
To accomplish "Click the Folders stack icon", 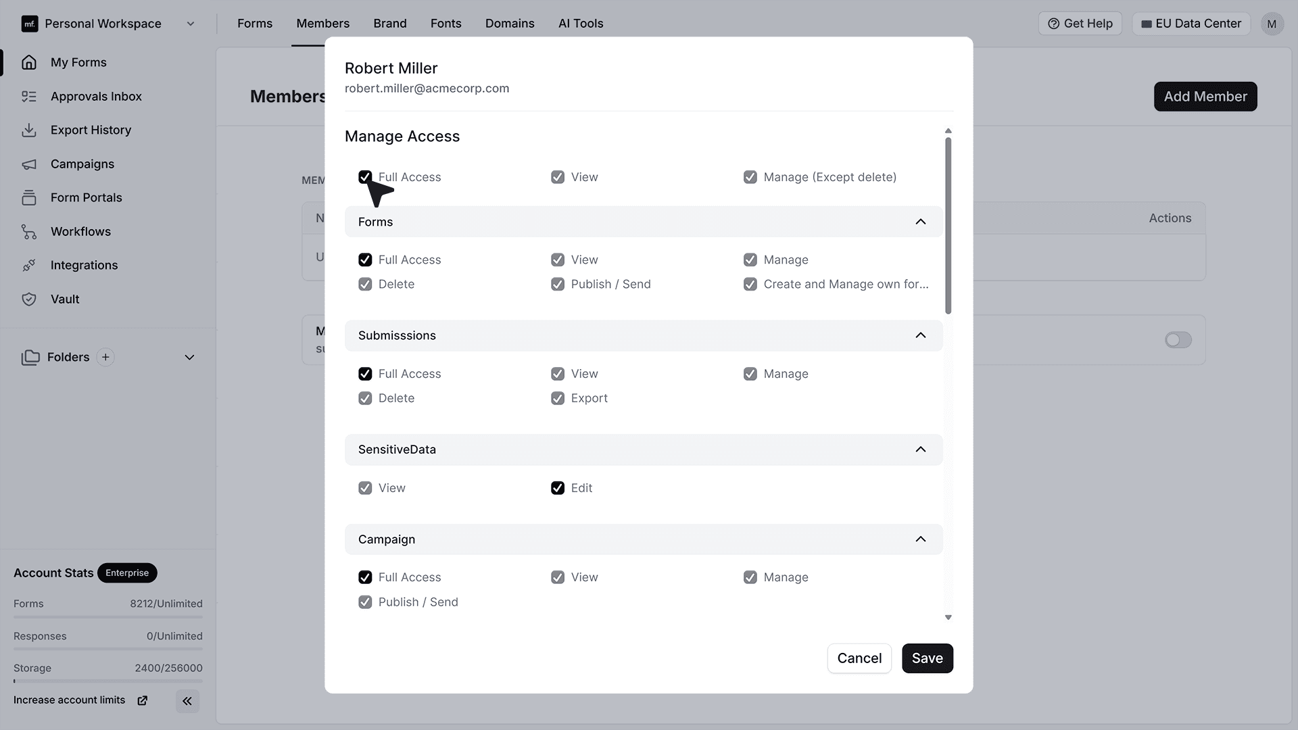I will click(30, 357).
